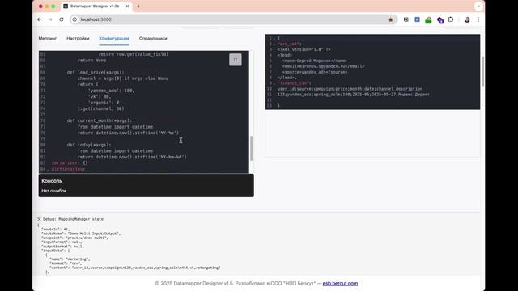Collapse the crm_xml key fold arrow

click(x=274, y=44)
